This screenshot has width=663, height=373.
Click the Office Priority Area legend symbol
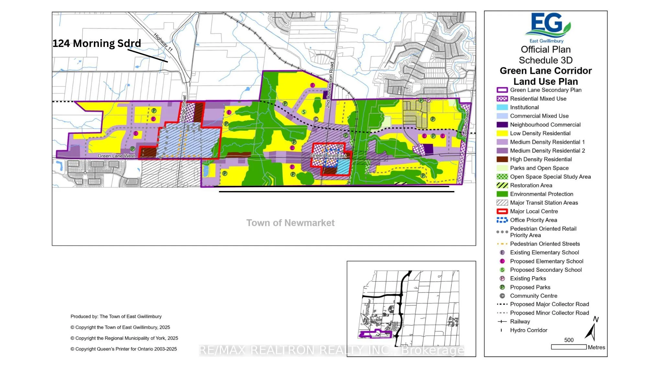(502, 220)
